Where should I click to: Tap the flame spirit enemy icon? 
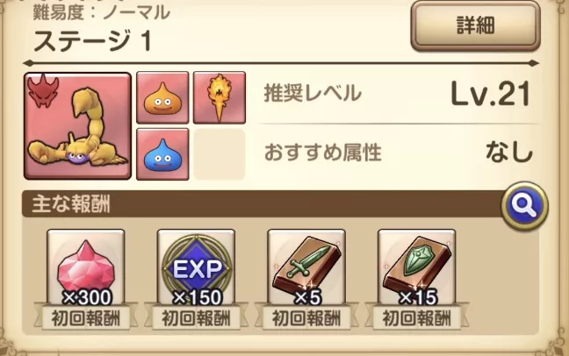point(220,97)
